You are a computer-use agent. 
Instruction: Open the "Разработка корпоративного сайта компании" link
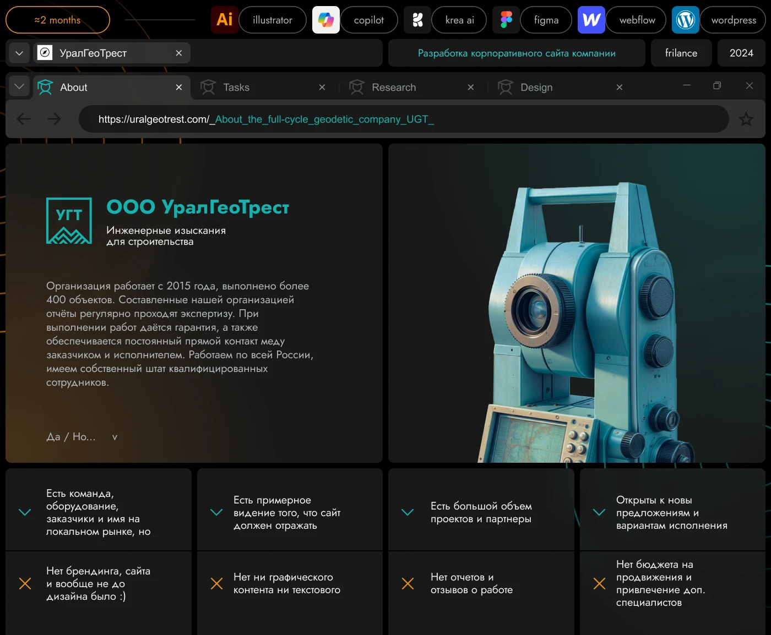(517, 53)
